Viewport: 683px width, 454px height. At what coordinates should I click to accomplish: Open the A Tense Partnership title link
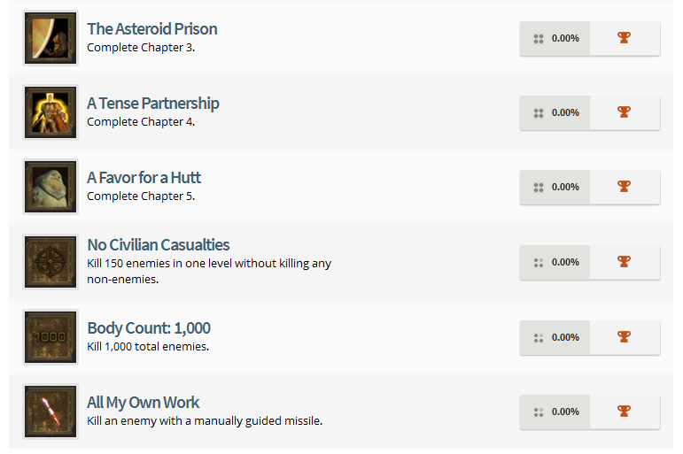pos(152,104)
